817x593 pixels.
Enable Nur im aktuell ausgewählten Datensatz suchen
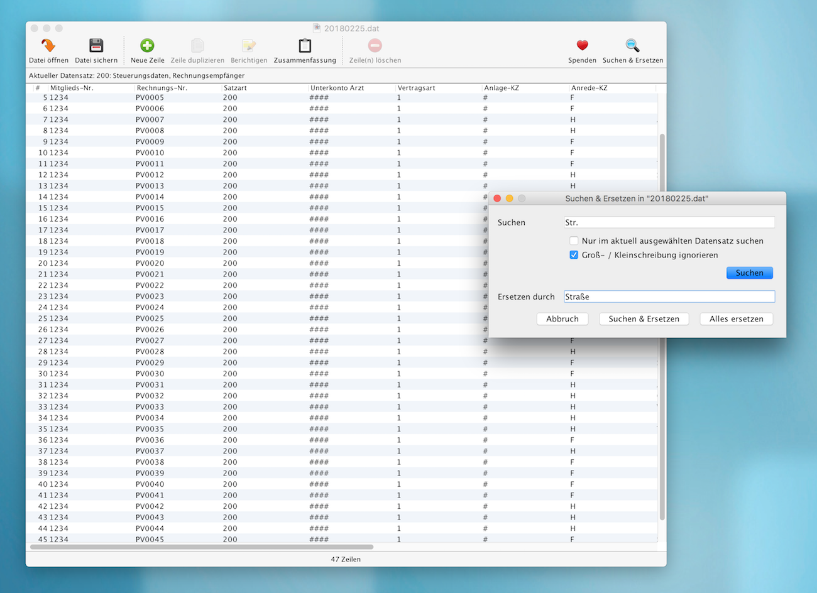coord(574,241)
